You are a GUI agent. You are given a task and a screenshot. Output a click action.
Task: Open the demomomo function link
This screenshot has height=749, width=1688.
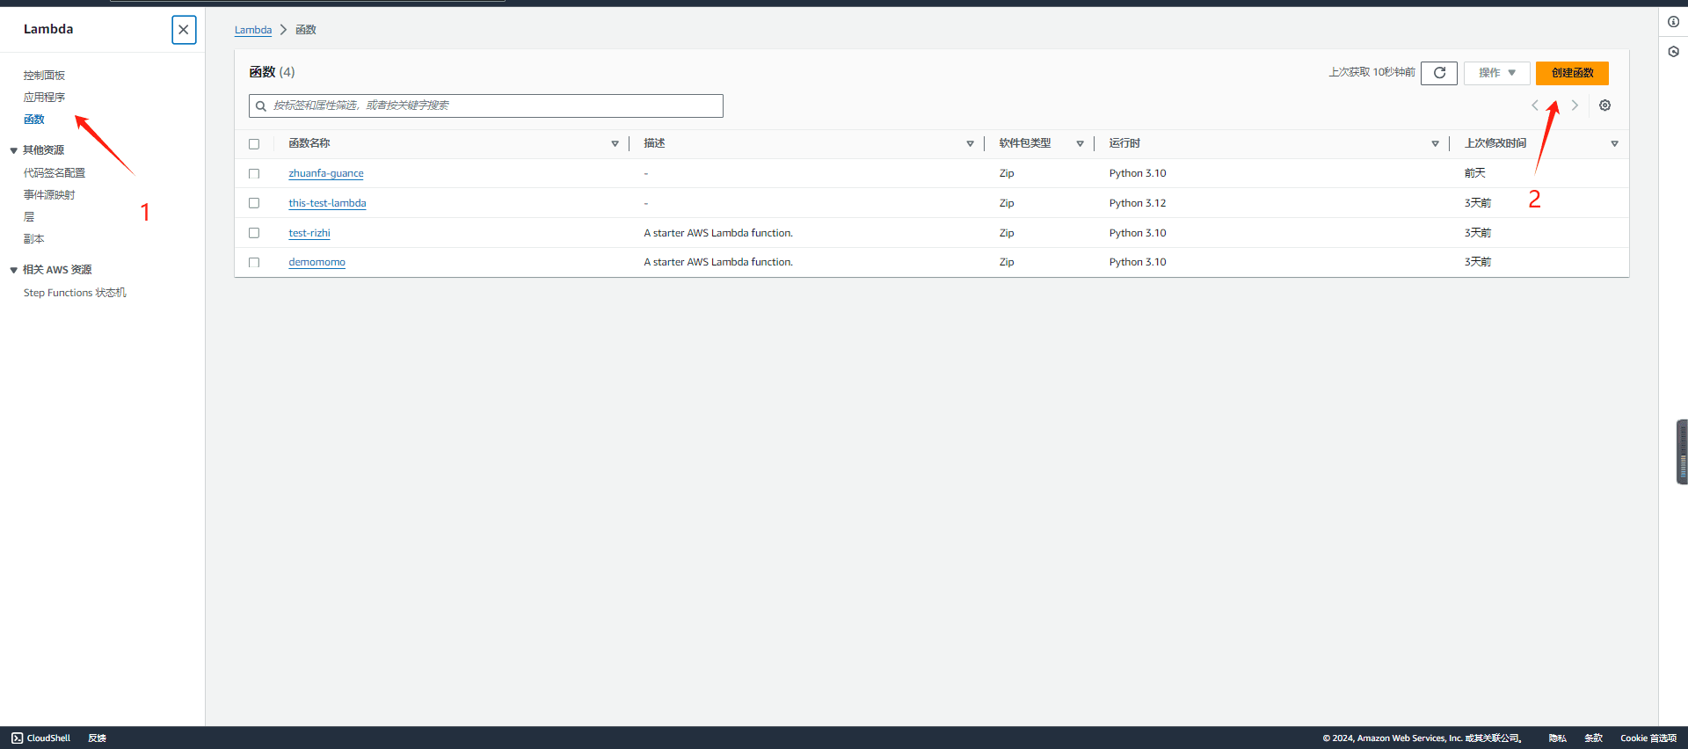click(317, 262)
